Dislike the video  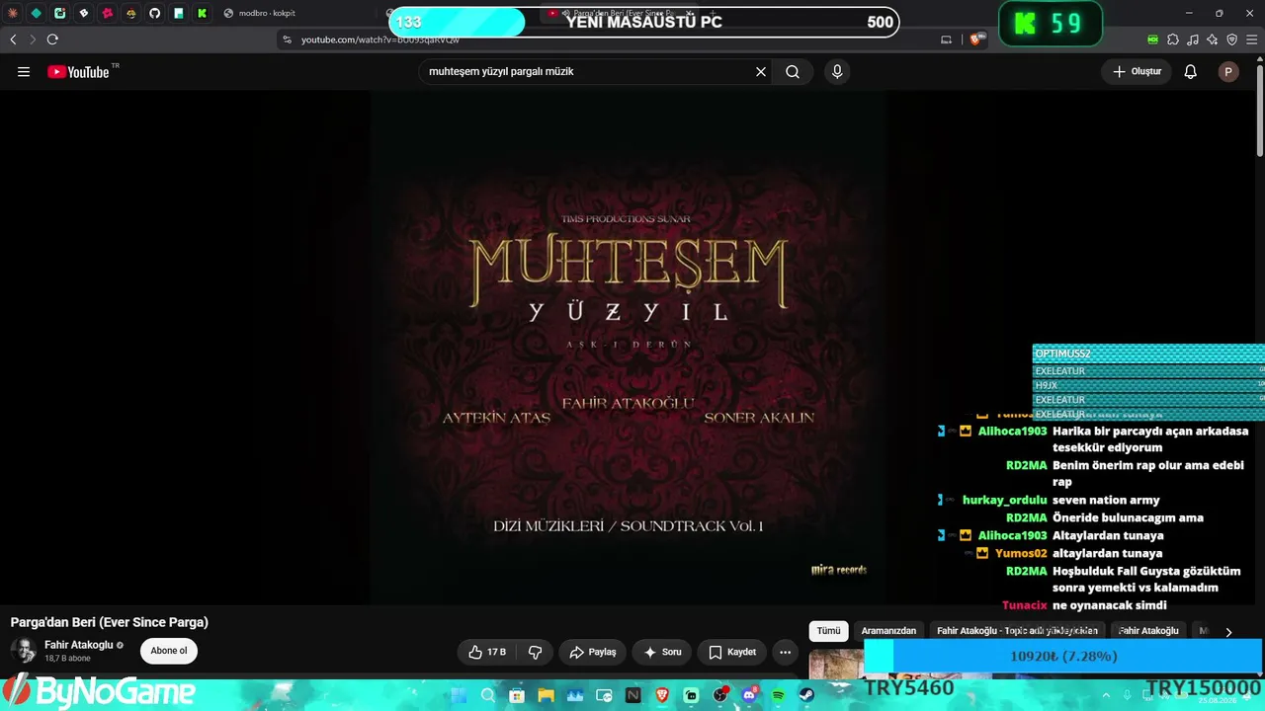[x=536, y=652]
